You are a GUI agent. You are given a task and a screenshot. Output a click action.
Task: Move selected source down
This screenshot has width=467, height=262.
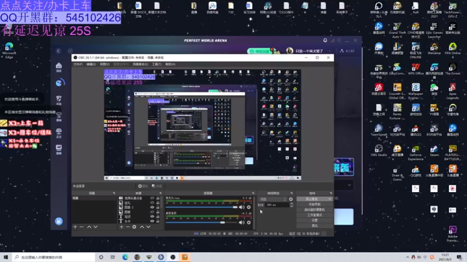click(148, 226)
